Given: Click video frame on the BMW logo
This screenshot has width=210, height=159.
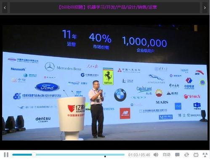Looking at the screenshot, I should pos(120,95).
